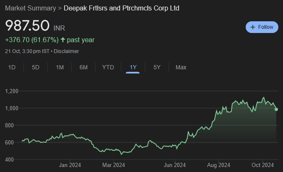Click the green up-arrow gain indicator
The image size is (283, 172).
click(x=63, y=40)
